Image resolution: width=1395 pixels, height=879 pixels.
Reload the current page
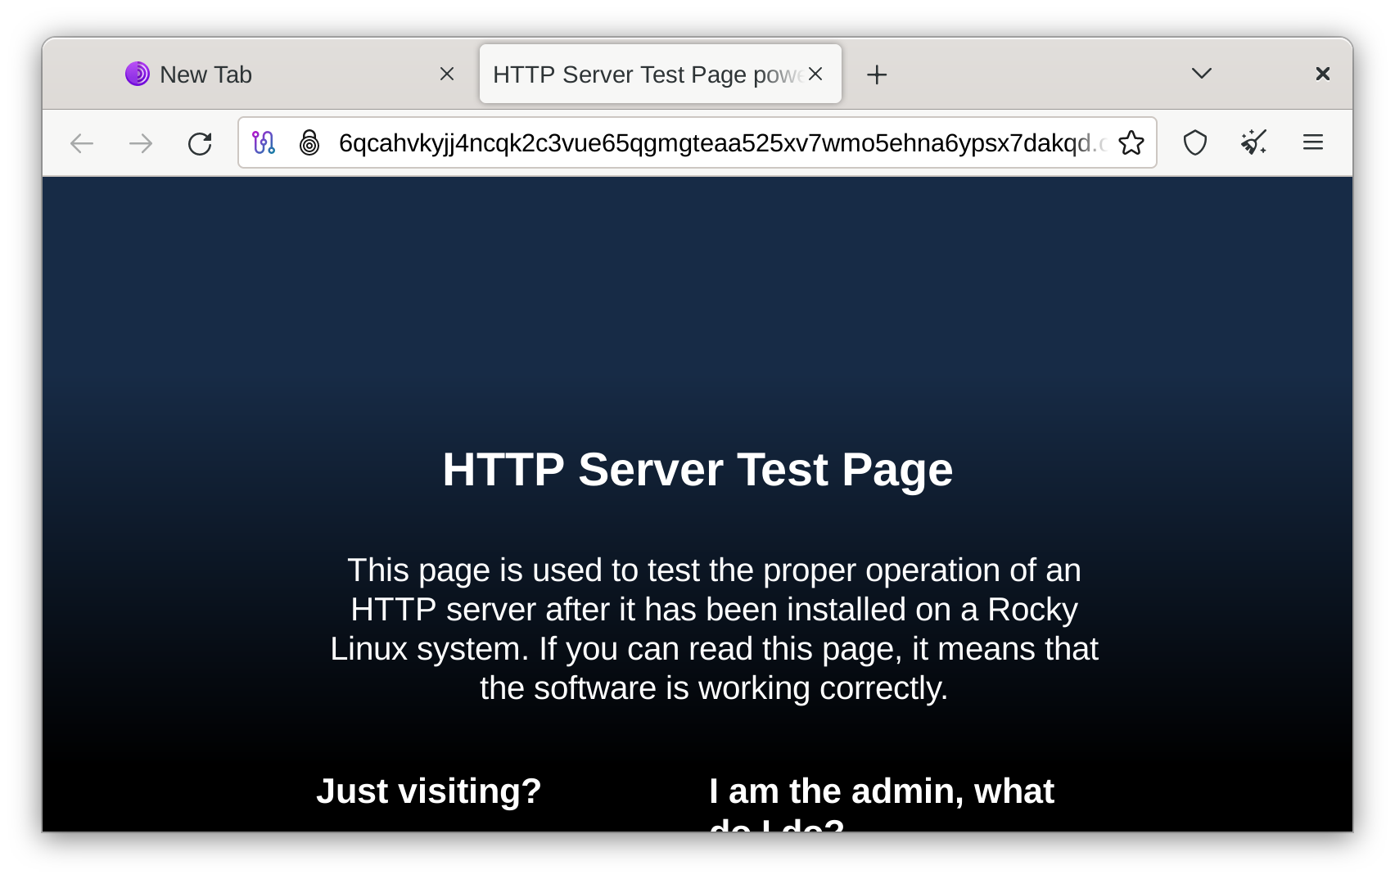pyautogui.click(x=199, y=142)
